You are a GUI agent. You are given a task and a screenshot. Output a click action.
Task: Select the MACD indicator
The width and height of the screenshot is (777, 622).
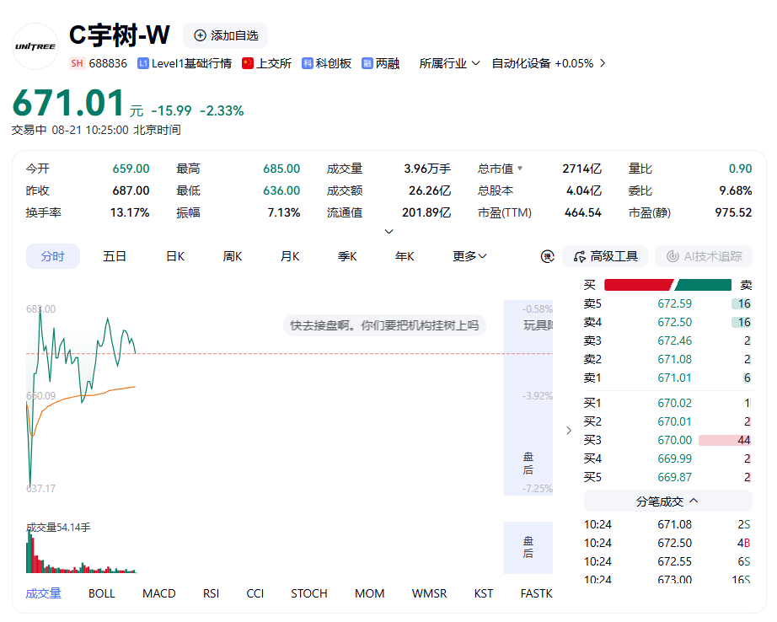(x=159, y=593)
